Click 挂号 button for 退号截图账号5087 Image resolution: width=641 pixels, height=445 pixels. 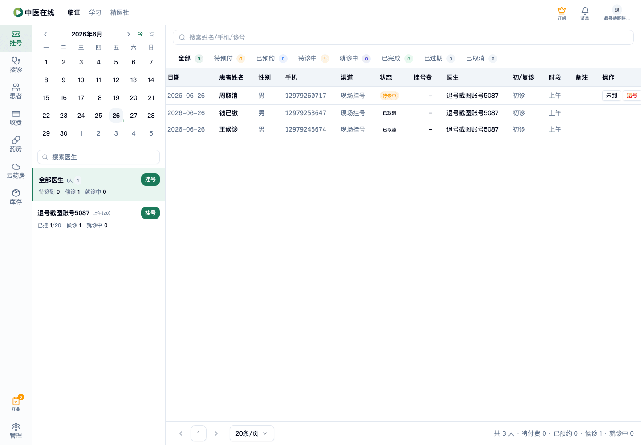(150, 213)
